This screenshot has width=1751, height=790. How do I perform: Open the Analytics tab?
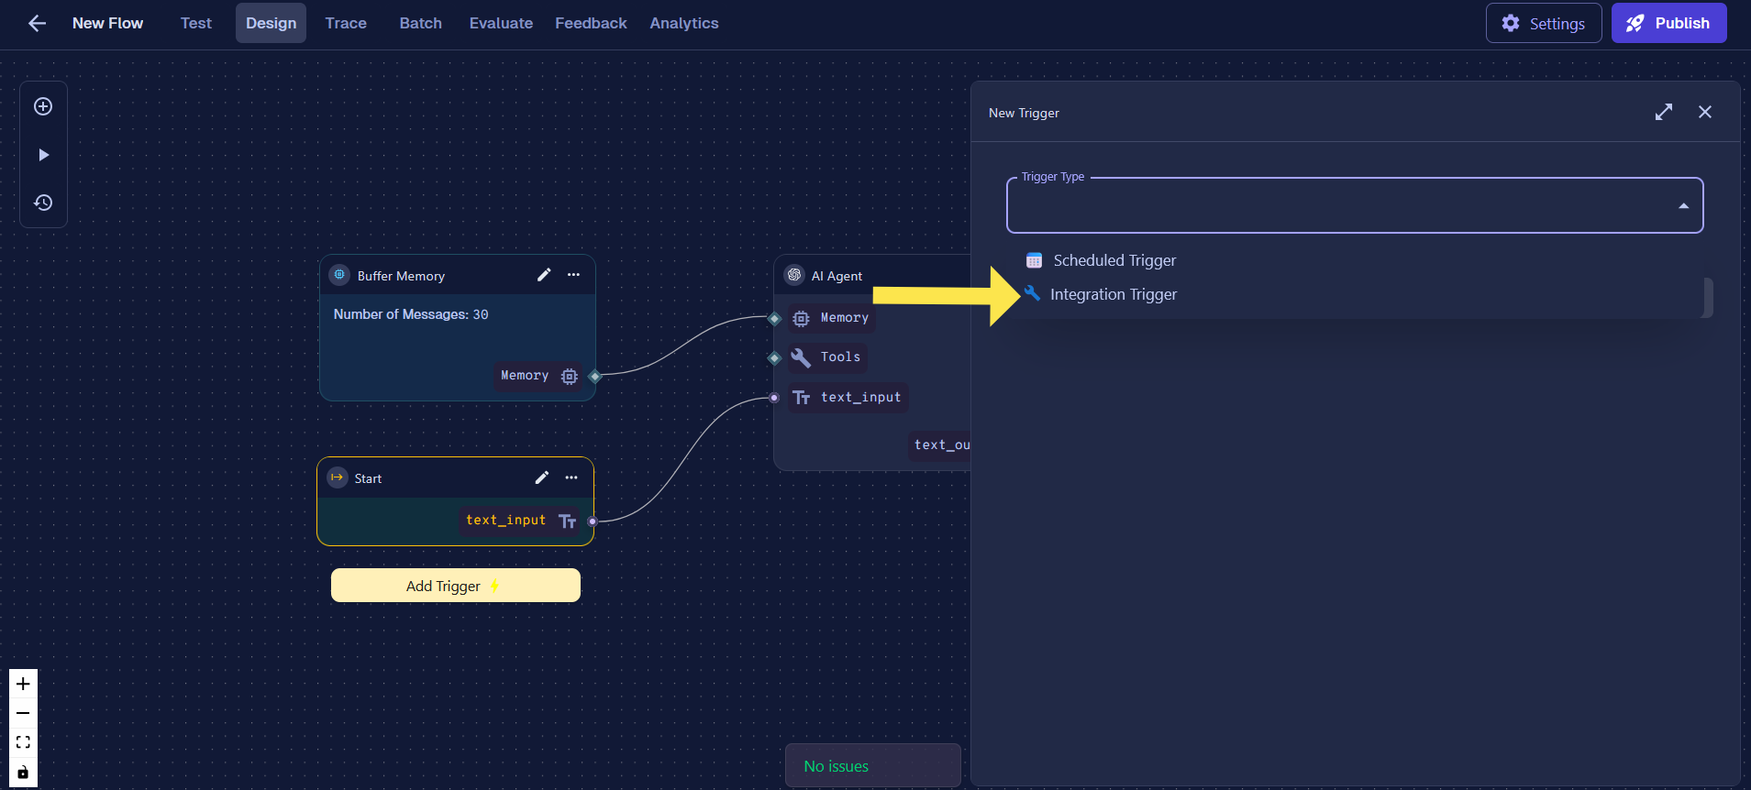(x=683, y=23)
